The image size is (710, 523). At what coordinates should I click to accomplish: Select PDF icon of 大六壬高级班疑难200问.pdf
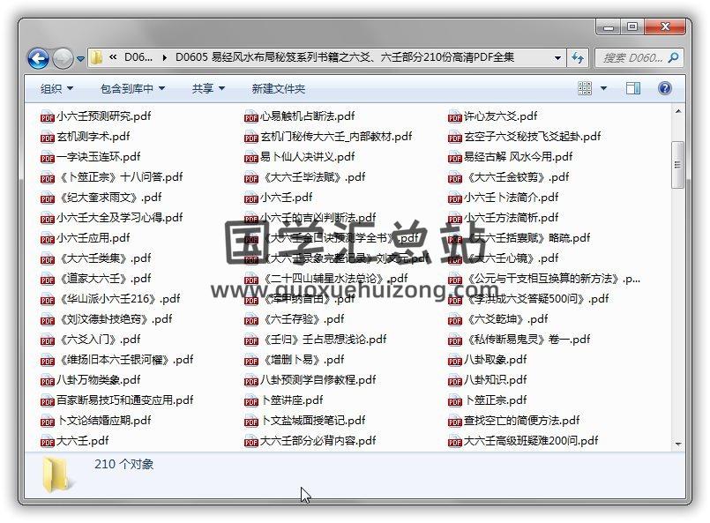pos(454,442)
